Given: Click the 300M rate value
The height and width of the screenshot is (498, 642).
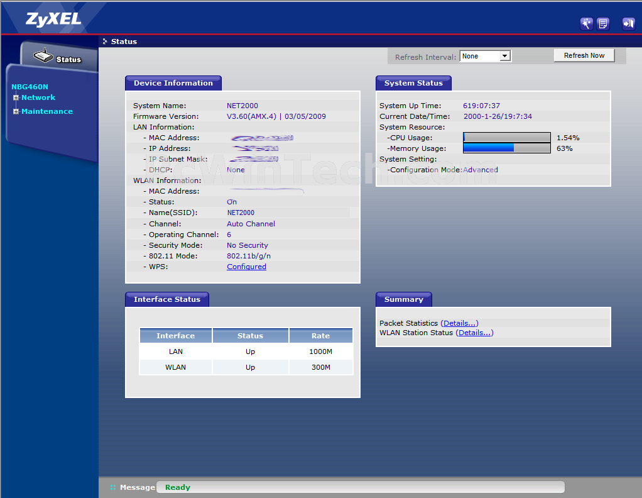Looking at the screenshot, I should point(320,367).
